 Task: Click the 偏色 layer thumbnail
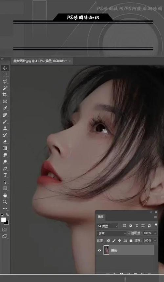click(x=106, y=250)
